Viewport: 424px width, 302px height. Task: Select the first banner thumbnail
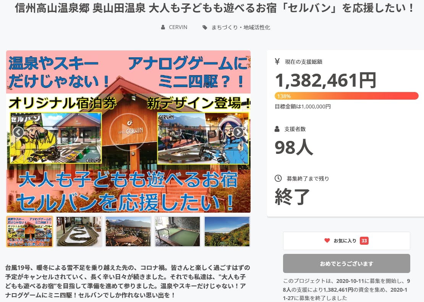click(x=29, y=232)
